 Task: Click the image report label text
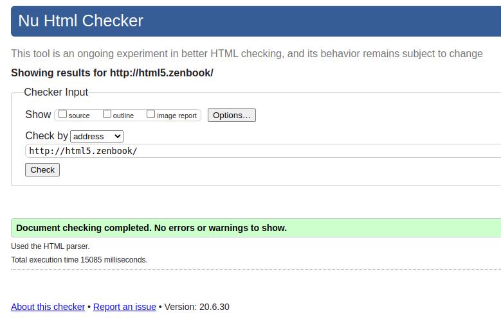click(177, 116)
